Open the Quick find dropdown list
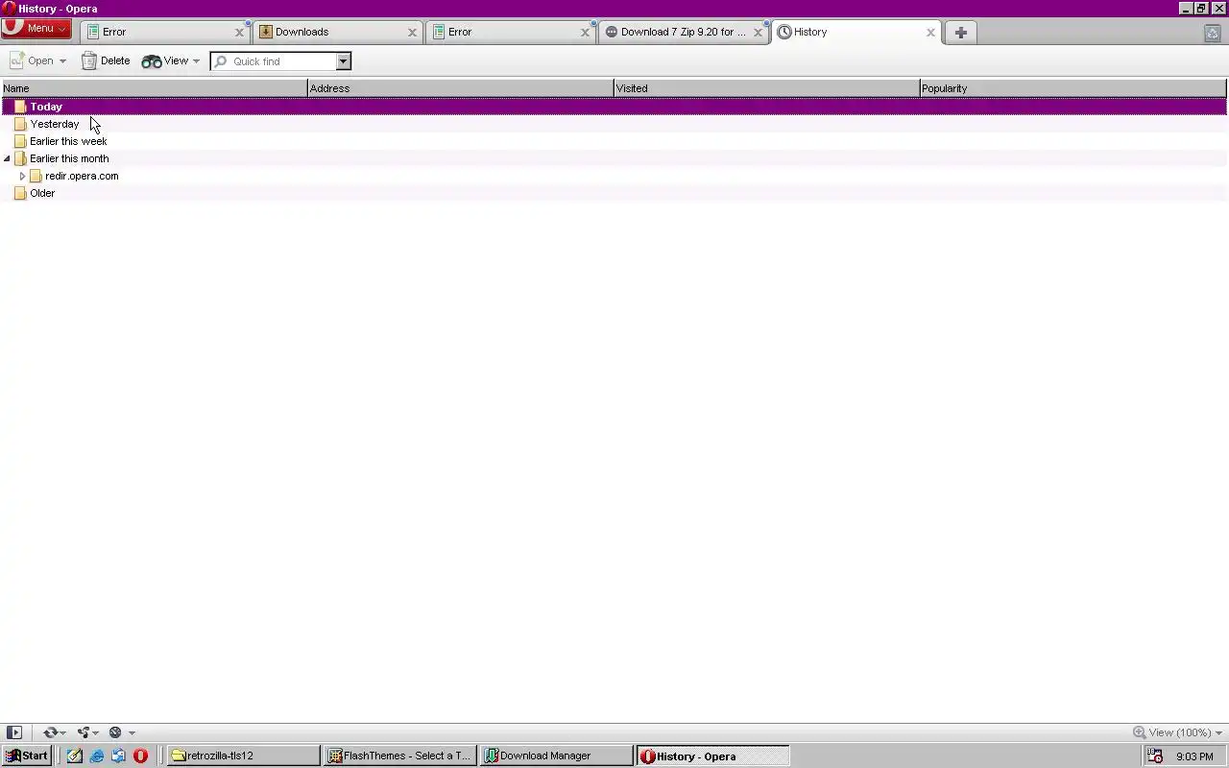The image size is (1229, 768). [x=343, y=61]
